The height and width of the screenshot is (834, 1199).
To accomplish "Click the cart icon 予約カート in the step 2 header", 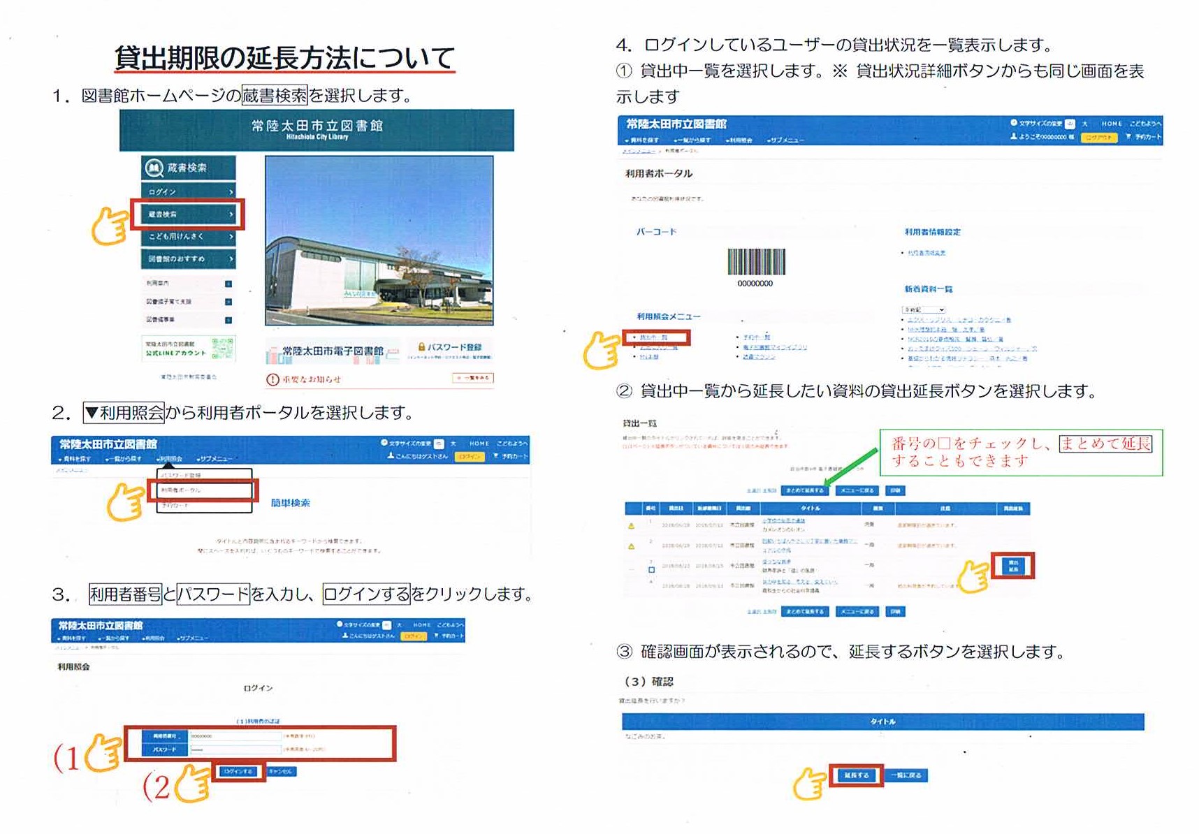I will pyautogui.click(x=511, y=456).
